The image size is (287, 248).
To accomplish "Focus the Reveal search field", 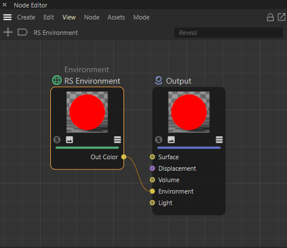I will 229,33.
